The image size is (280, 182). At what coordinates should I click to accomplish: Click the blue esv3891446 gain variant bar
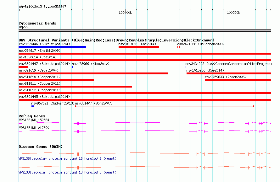[x=52, y=47]
